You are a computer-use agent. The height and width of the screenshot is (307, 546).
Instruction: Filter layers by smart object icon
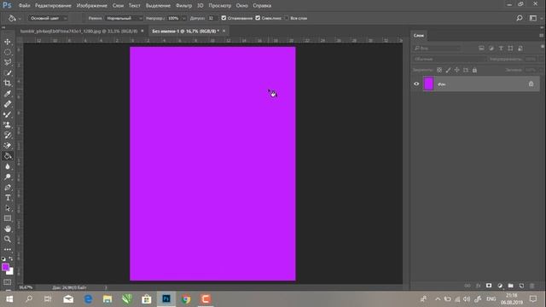coord(520,49)
